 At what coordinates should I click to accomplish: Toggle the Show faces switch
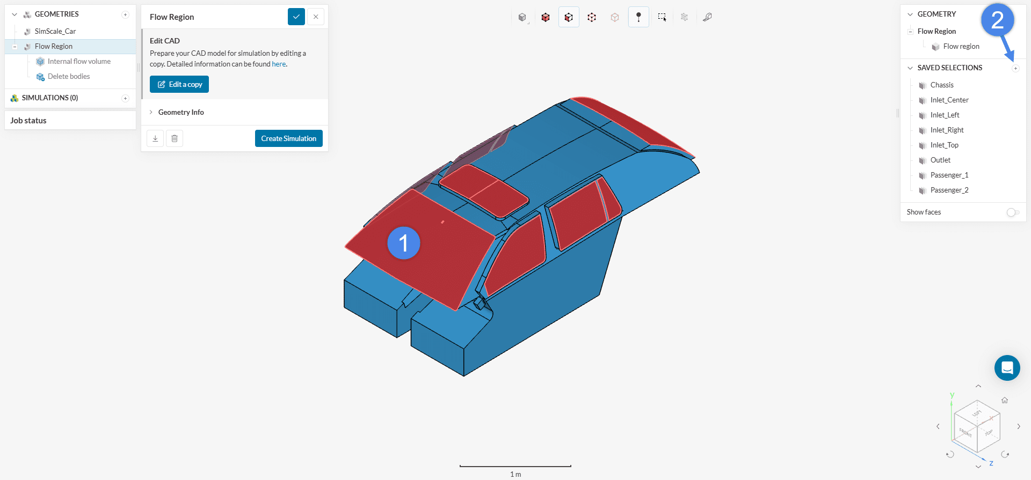tap(1012, 212)
